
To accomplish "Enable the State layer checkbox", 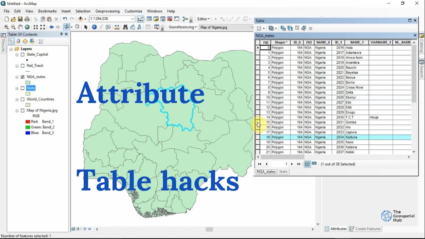I will (x=23, y=88).
